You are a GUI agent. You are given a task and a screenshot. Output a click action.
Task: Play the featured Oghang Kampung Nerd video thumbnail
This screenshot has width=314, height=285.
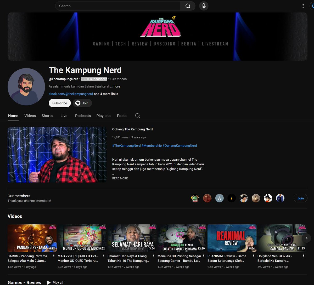pos(57,155)
